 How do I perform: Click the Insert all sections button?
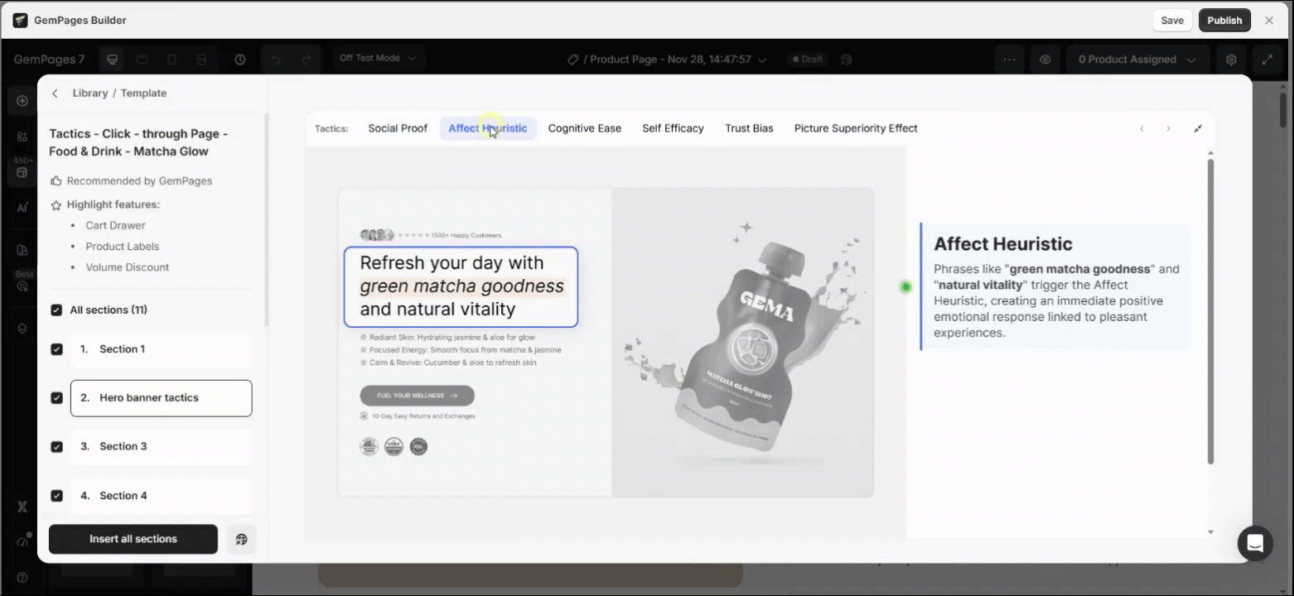[133, 539]
